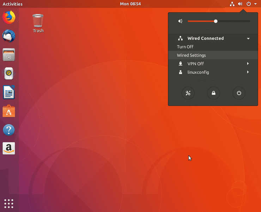Open Wired Settings menu entry
Viewport: 261px width, 212px height.
tap(213, 55)
